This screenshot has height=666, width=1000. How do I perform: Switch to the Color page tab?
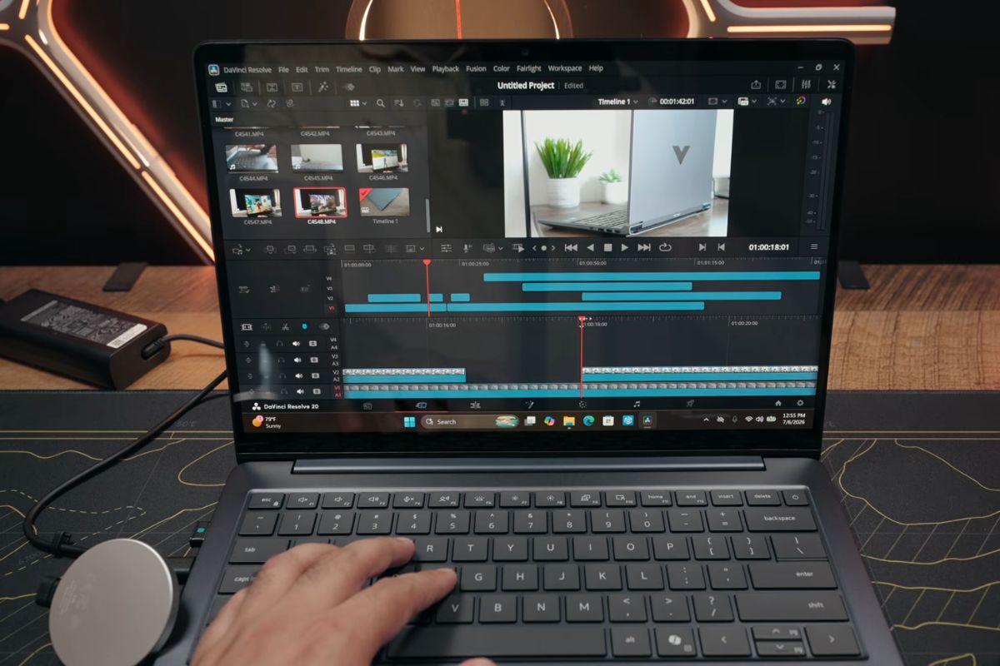coord(582,405)
